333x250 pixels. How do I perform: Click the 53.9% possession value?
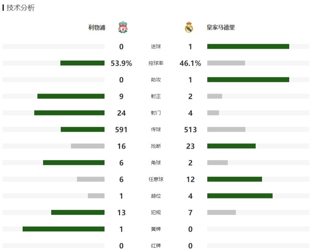(121, 63)
